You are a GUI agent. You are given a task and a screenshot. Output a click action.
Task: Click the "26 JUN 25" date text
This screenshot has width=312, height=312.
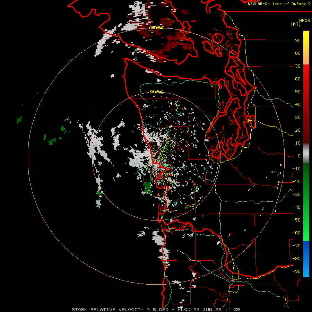(207, 310)
